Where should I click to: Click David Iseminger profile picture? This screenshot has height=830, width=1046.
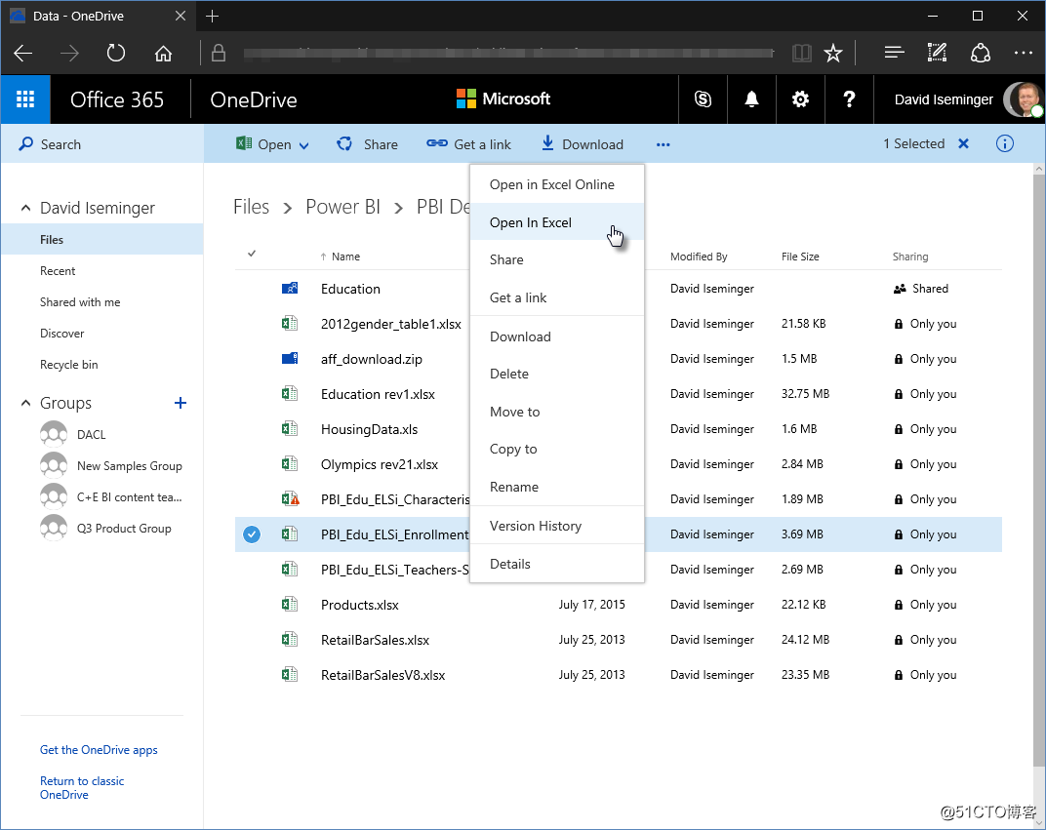[x=1024, y=100]
